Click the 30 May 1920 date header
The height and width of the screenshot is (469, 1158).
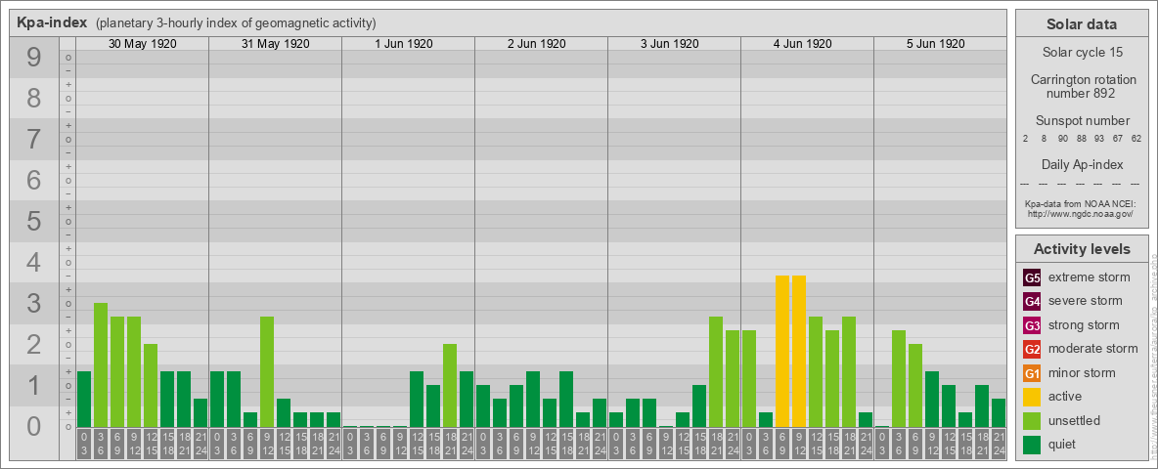click(143, 44)
